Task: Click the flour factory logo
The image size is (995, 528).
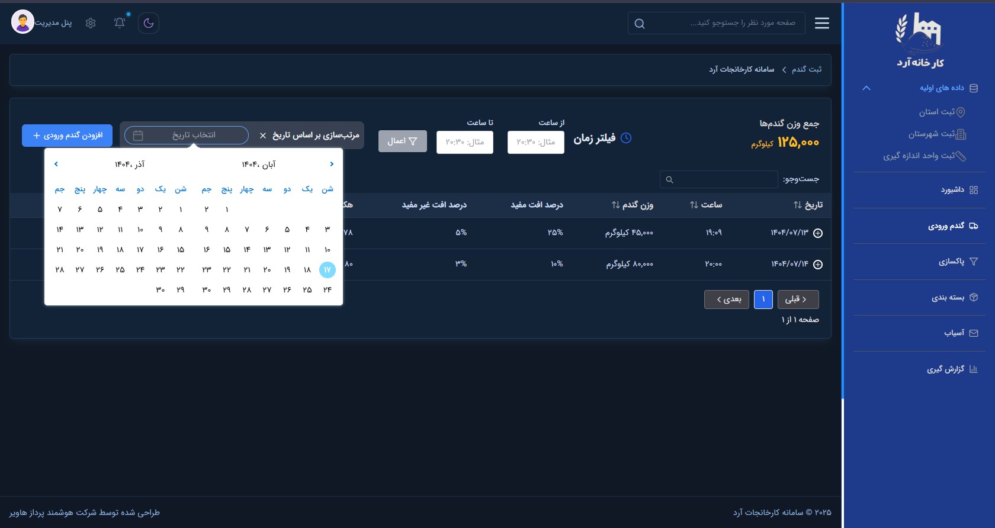Action: click(919, 40)
